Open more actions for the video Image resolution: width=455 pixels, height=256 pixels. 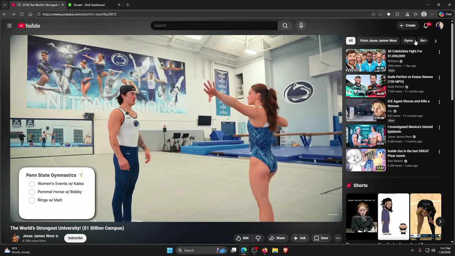338,238
